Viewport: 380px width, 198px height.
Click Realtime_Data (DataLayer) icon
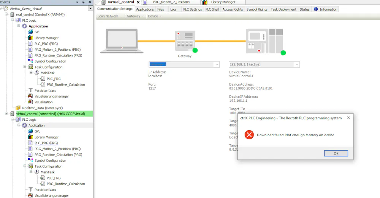click(18, 108)
